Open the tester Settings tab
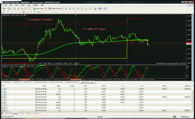 pyautogui.click(x=7, y=113)
